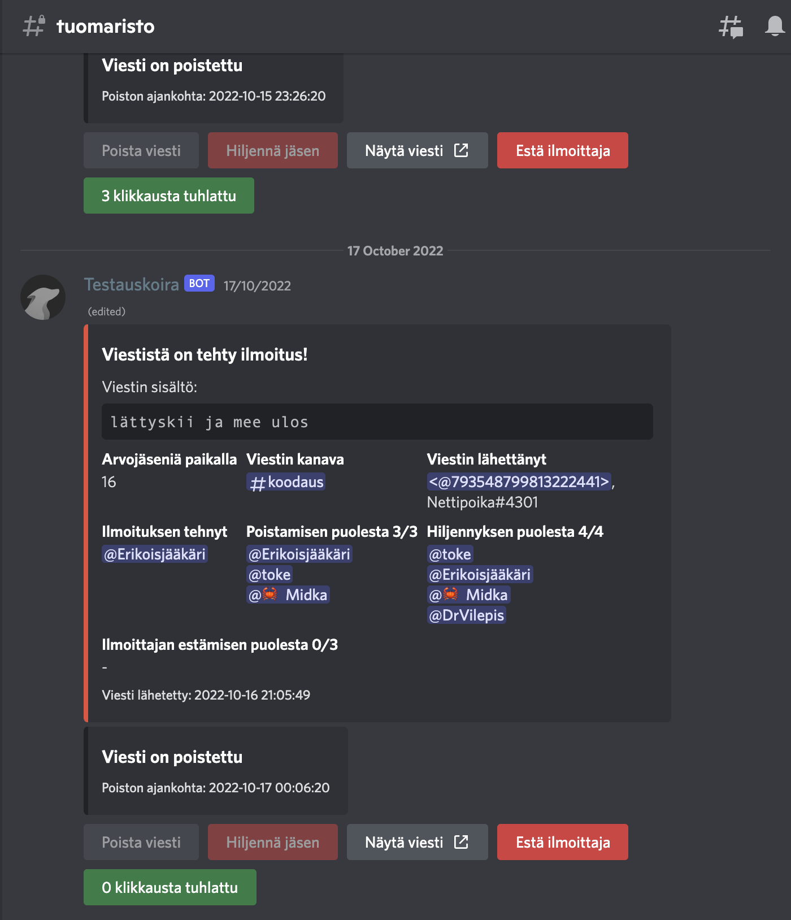
Task: Open the threads icon in header
Action: point(731,27)
